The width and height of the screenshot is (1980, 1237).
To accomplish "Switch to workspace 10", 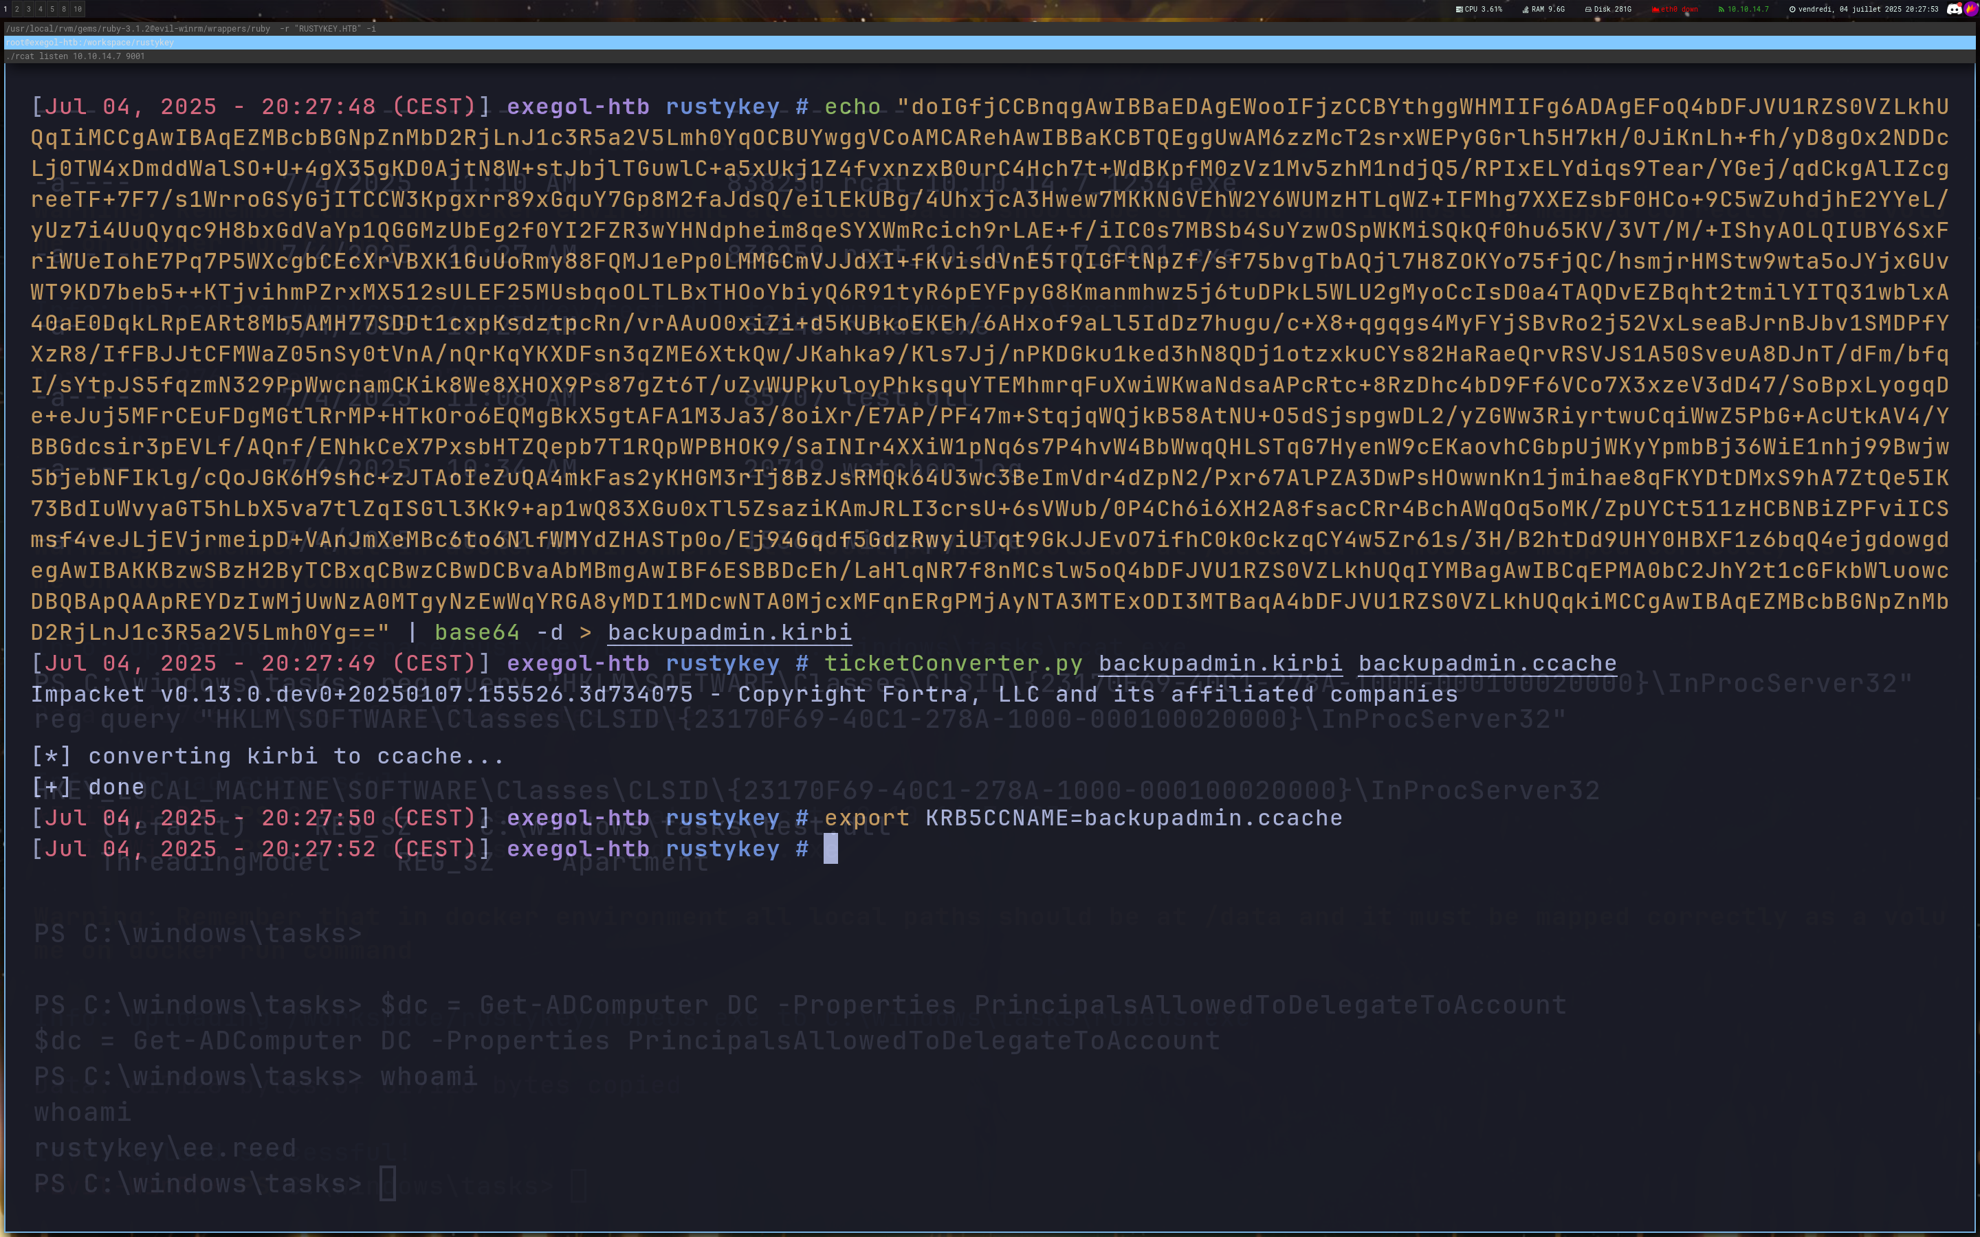I will 78,9.
